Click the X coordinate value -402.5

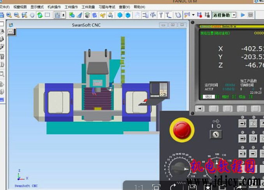253,49
